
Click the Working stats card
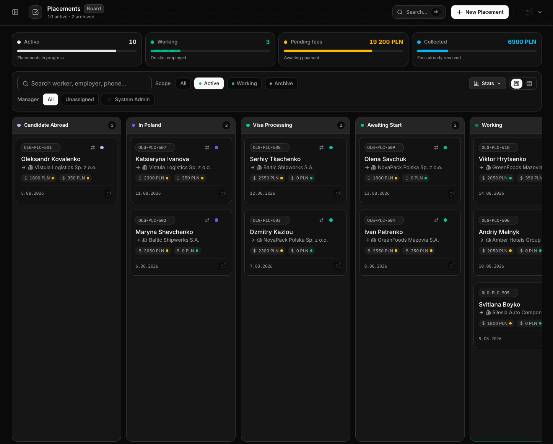pyautogui.click(x=210, y=50)
